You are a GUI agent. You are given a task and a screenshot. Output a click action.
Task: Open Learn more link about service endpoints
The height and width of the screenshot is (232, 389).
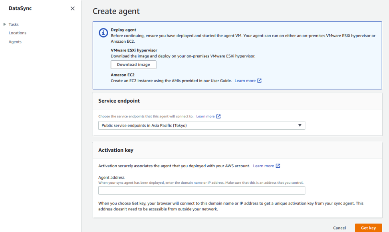(205, 116)
